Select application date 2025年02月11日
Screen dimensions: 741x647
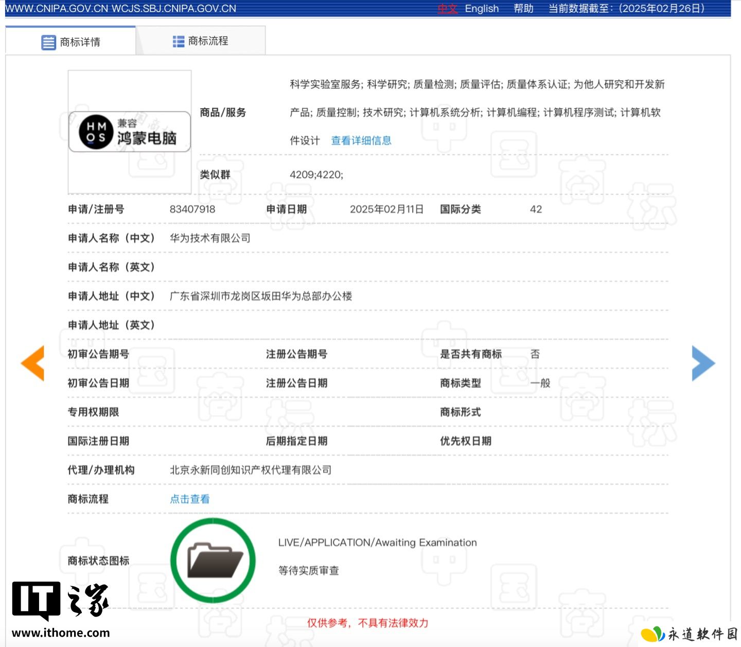[387, 209]
